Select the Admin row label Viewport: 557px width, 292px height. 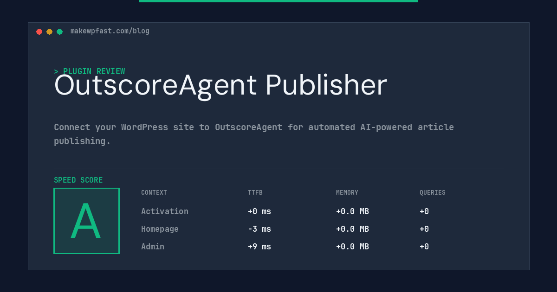tap(153, 247)
